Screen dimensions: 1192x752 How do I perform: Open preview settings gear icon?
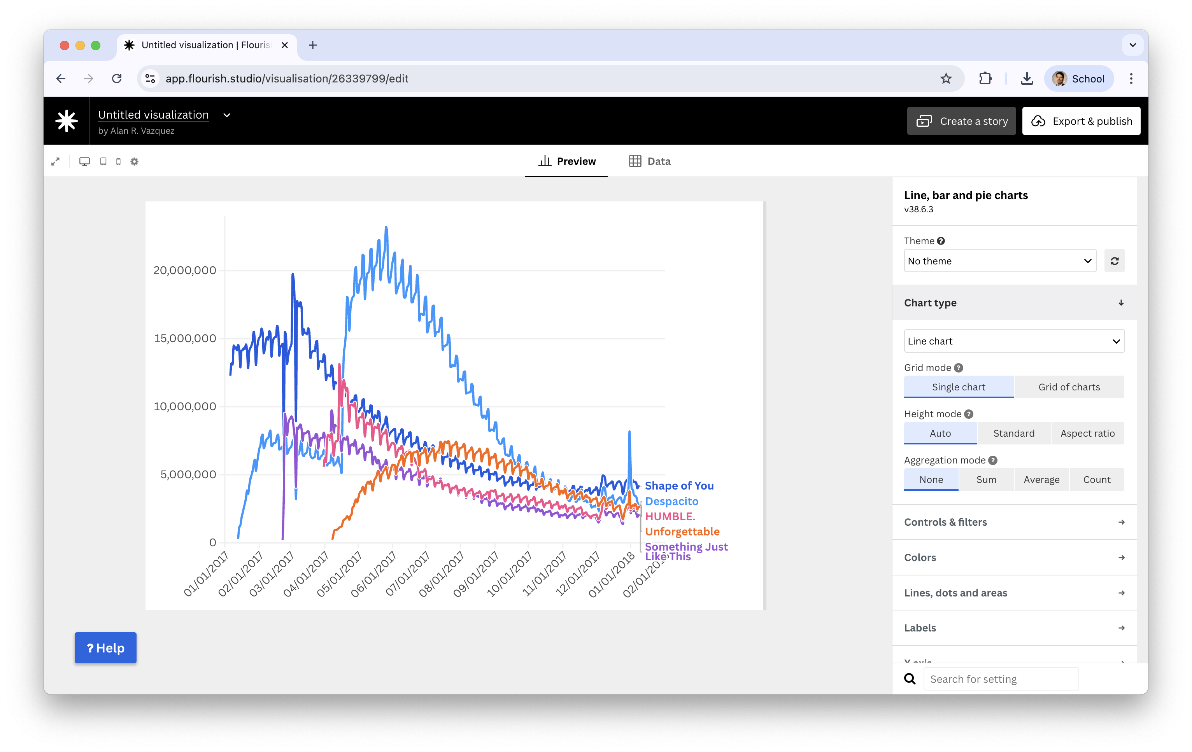point(134,161)
